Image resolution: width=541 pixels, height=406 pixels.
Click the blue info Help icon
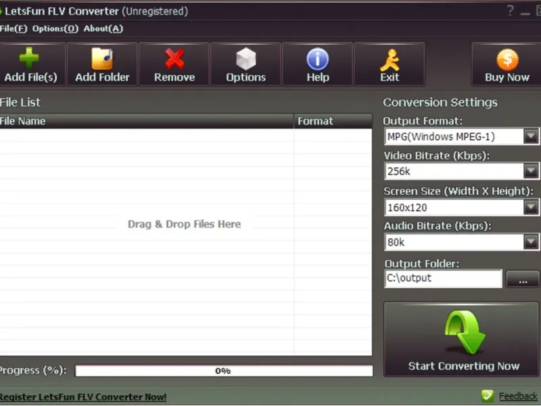click(x=317, y=59)
